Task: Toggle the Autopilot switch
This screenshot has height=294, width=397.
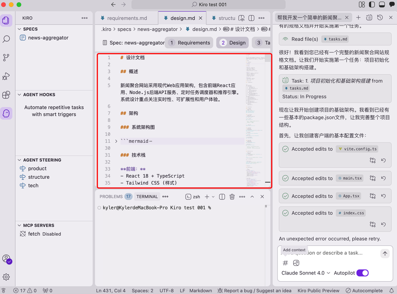Action: (362, 273)
